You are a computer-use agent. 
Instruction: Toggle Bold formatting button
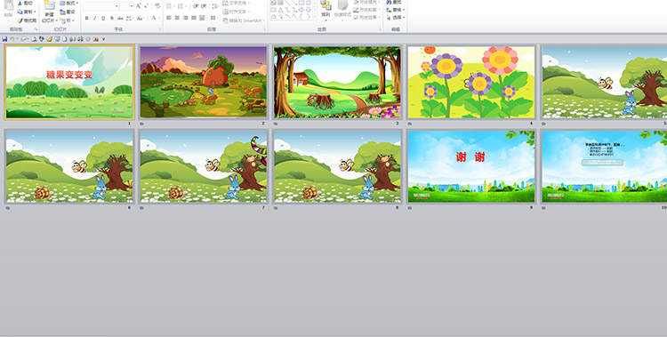pos(87,19)
